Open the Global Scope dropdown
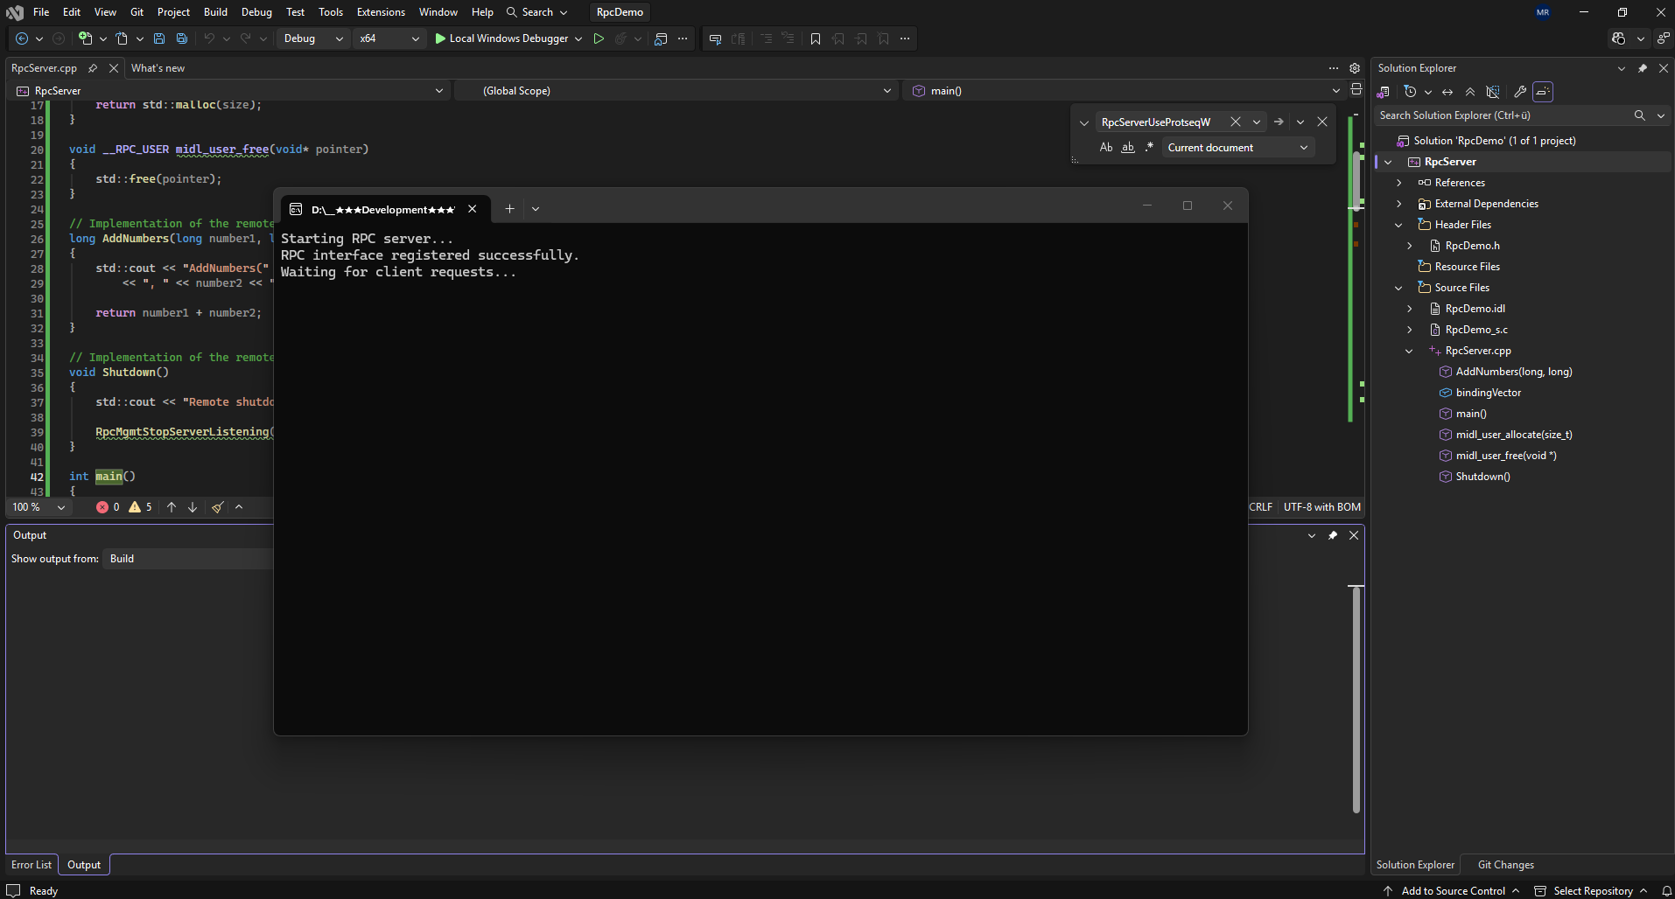Image resolution: width=1675 pixels, height=899 pixels. pos(676,91)
